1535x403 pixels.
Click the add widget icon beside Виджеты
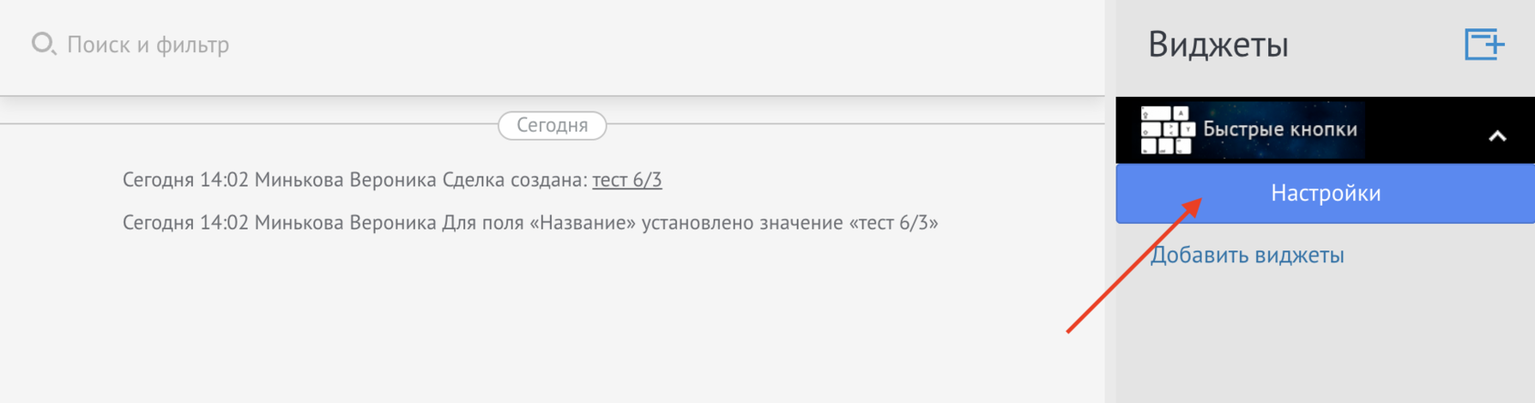(1484, 44)
